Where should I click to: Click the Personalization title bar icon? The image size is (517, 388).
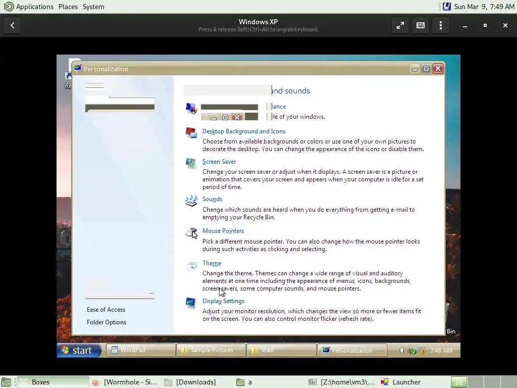pos(78,68)
